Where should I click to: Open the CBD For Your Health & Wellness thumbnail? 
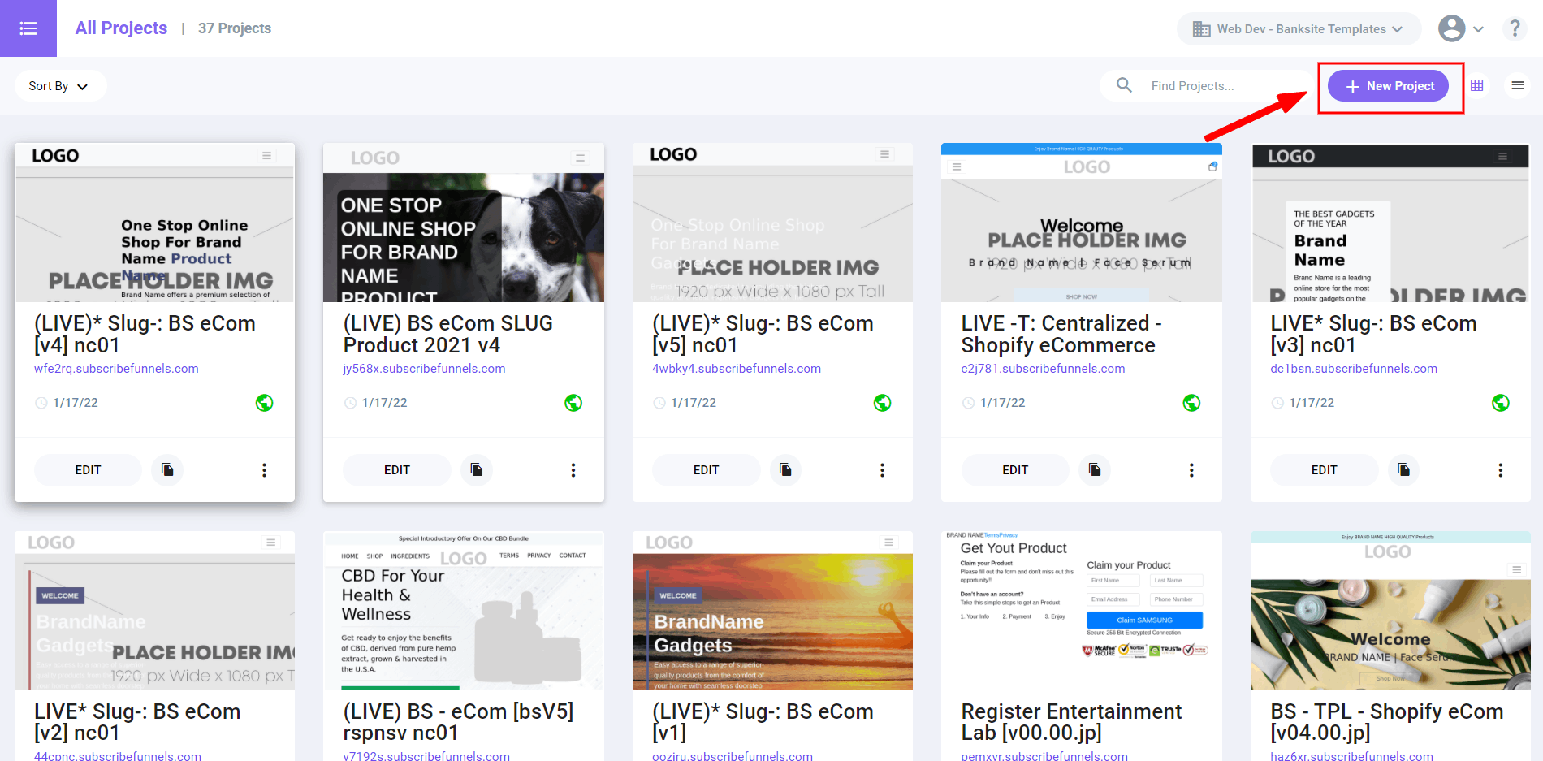(x=463, y=611)
